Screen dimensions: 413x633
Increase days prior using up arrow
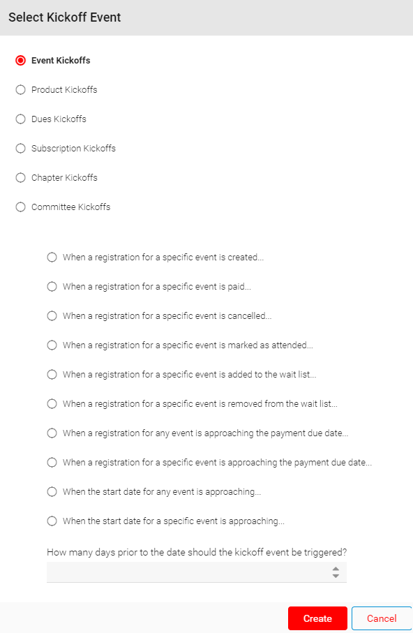[336, 569]
